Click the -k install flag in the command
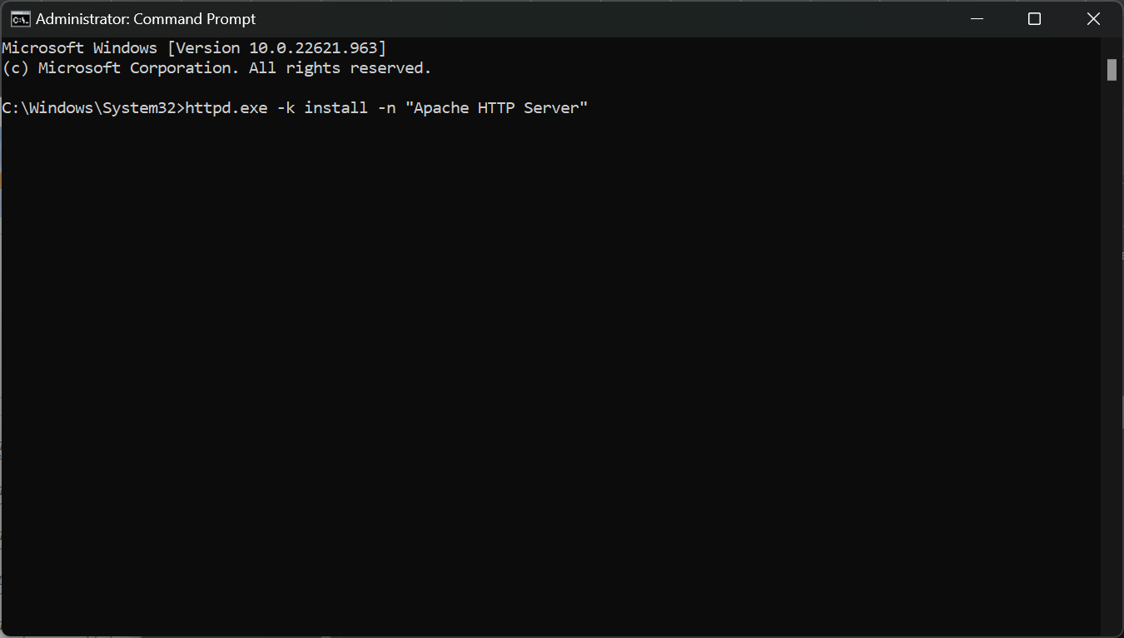 (x=321, y=107)
